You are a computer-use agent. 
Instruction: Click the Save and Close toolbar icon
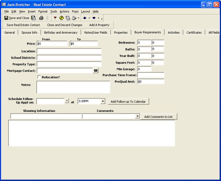tap(17, 18)
